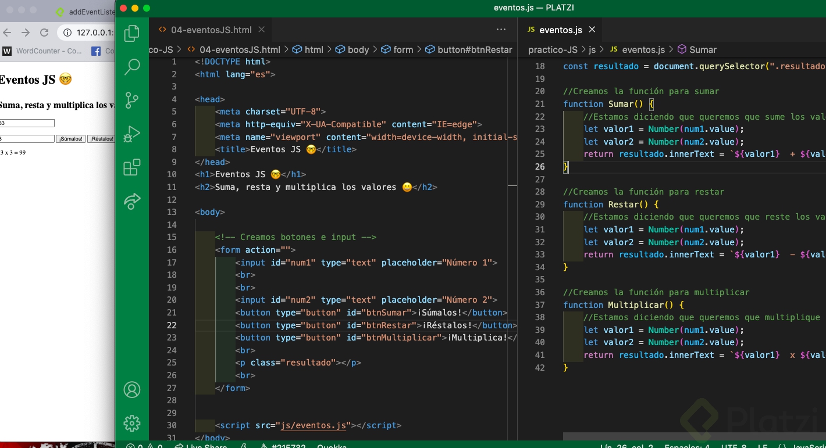Expand the eventos.js breadcrumb

[x=636, y=50]
